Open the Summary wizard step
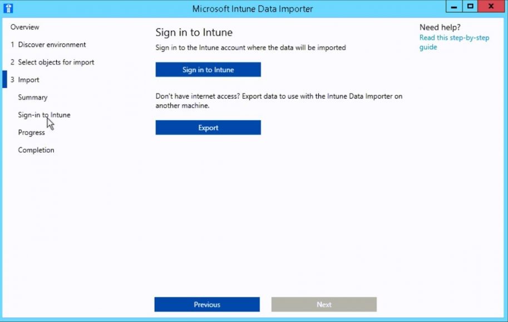This screenshot has height=322, width=508. [32, 97]
